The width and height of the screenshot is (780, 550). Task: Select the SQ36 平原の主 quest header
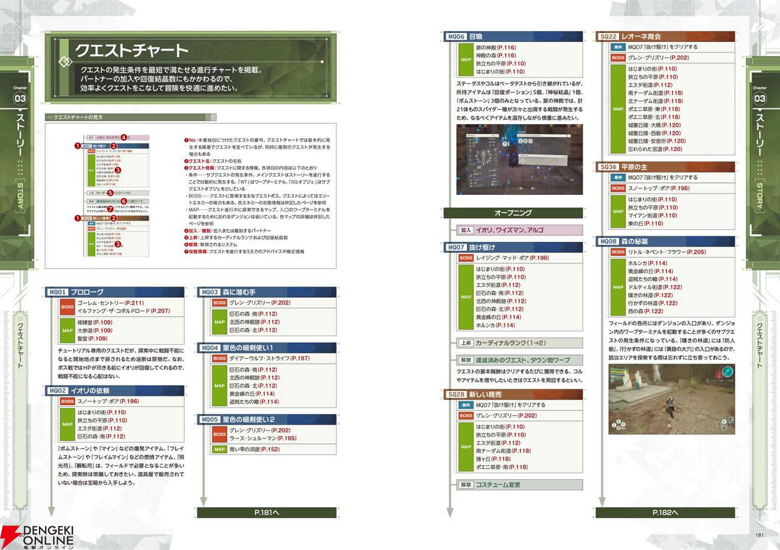pyautogui.click(x=665, y=167)
